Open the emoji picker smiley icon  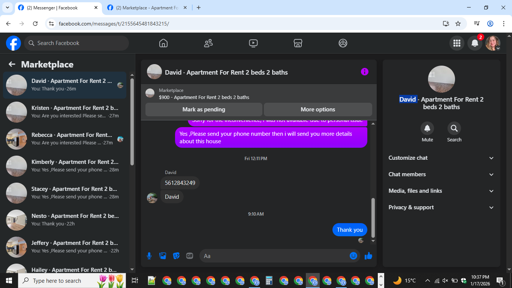[353, 256]
